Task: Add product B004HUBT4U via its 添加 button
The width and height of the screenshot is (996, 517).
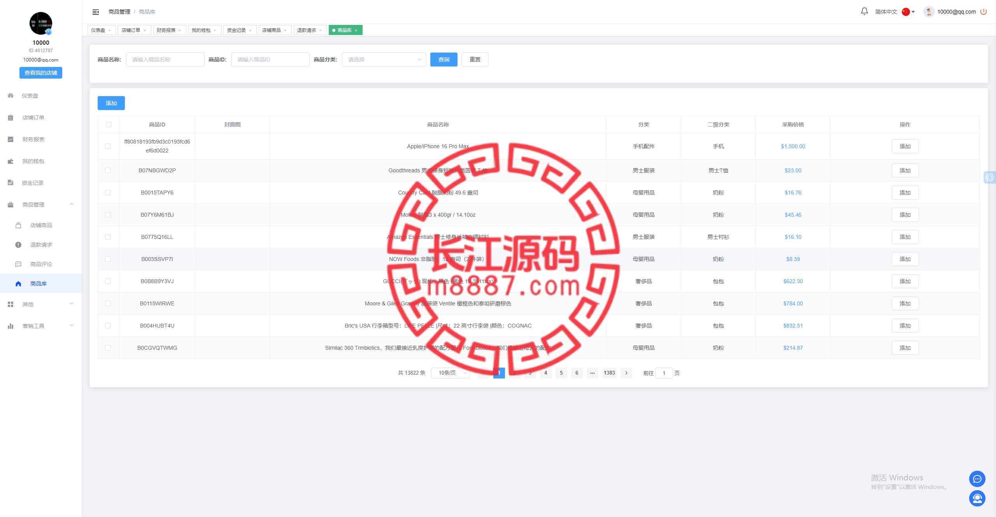Action: coord(905,326)
